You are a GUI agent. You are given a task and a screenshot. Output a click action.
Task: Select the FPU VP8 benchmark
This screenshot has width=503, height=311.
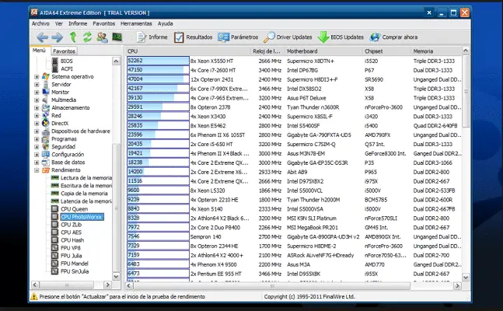point(70,248)
